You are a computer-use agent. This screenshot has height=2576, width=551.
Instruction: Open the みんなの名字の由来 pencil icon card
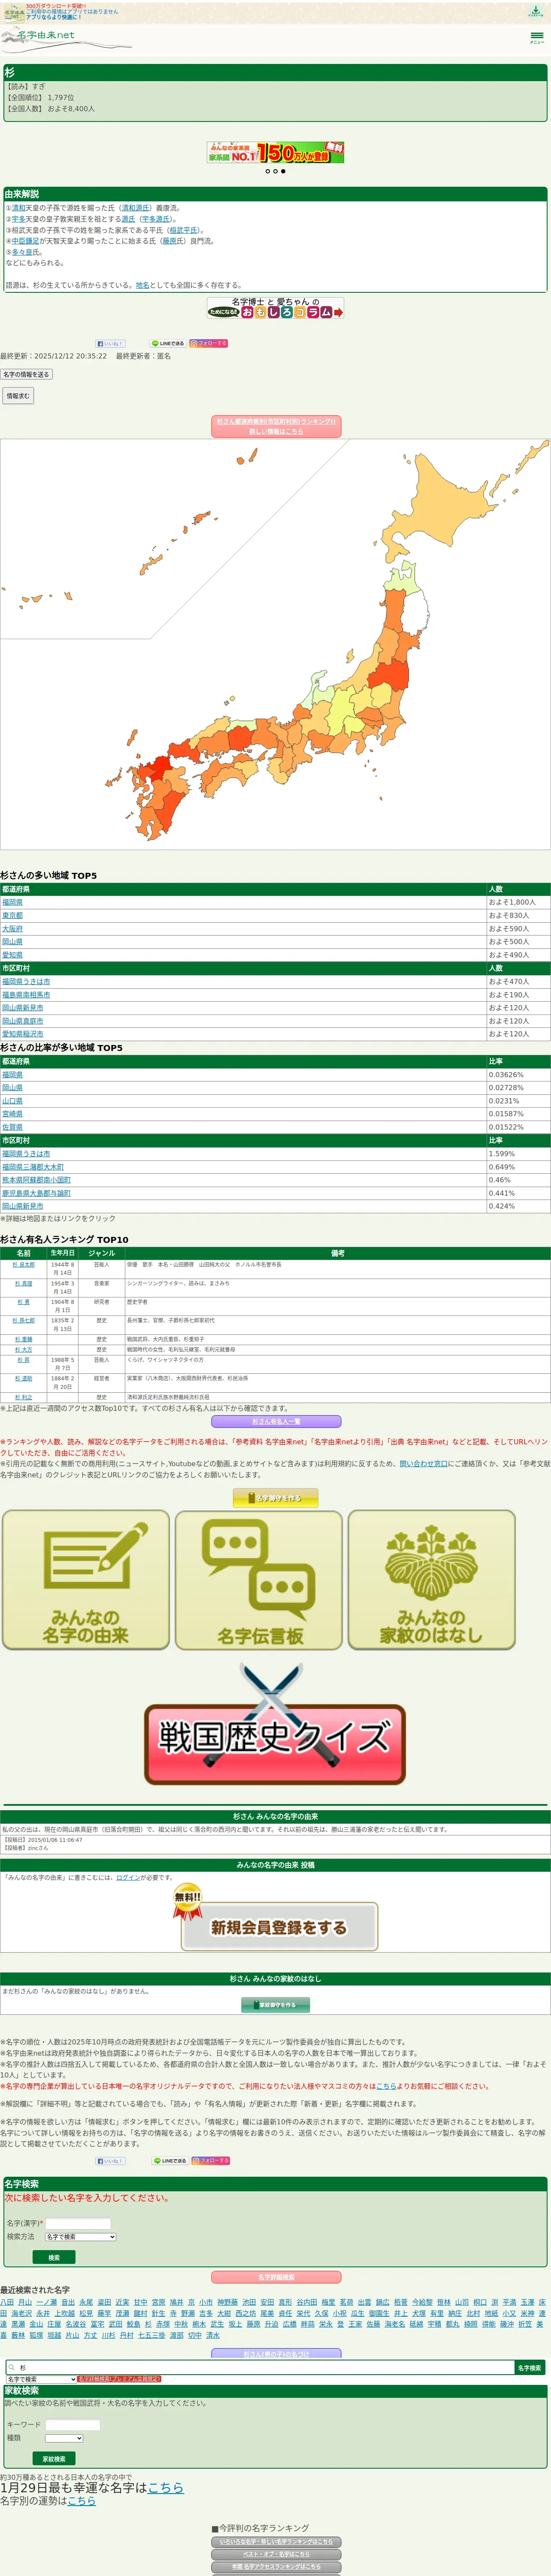(x=86, y=1579)
